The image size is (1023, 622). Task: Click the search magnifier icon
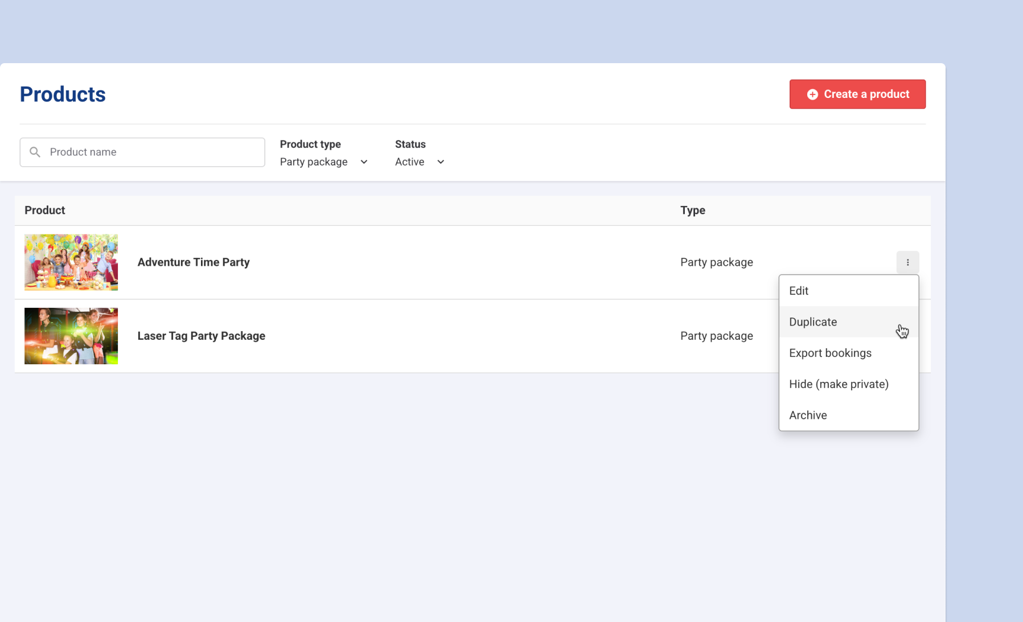click(35, 152)
